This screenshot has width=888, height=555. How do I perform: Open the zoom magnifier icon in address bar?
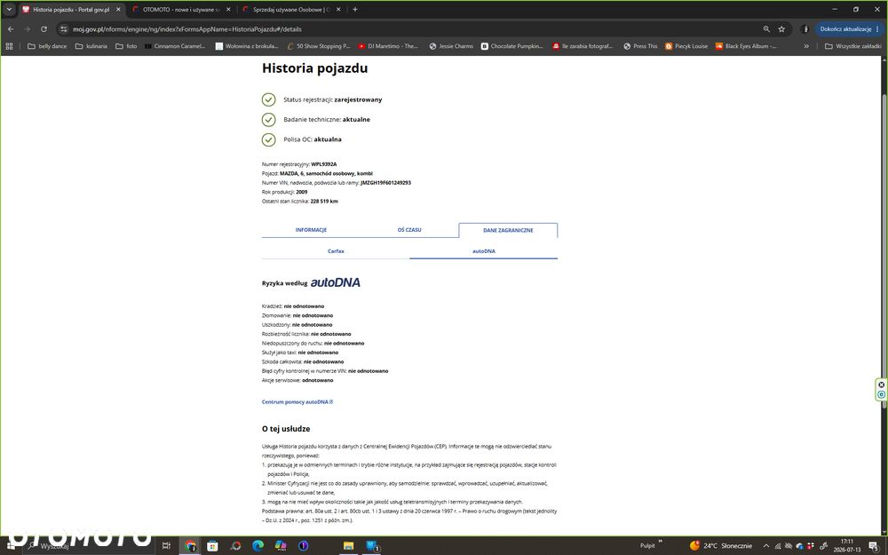(766, 29)
